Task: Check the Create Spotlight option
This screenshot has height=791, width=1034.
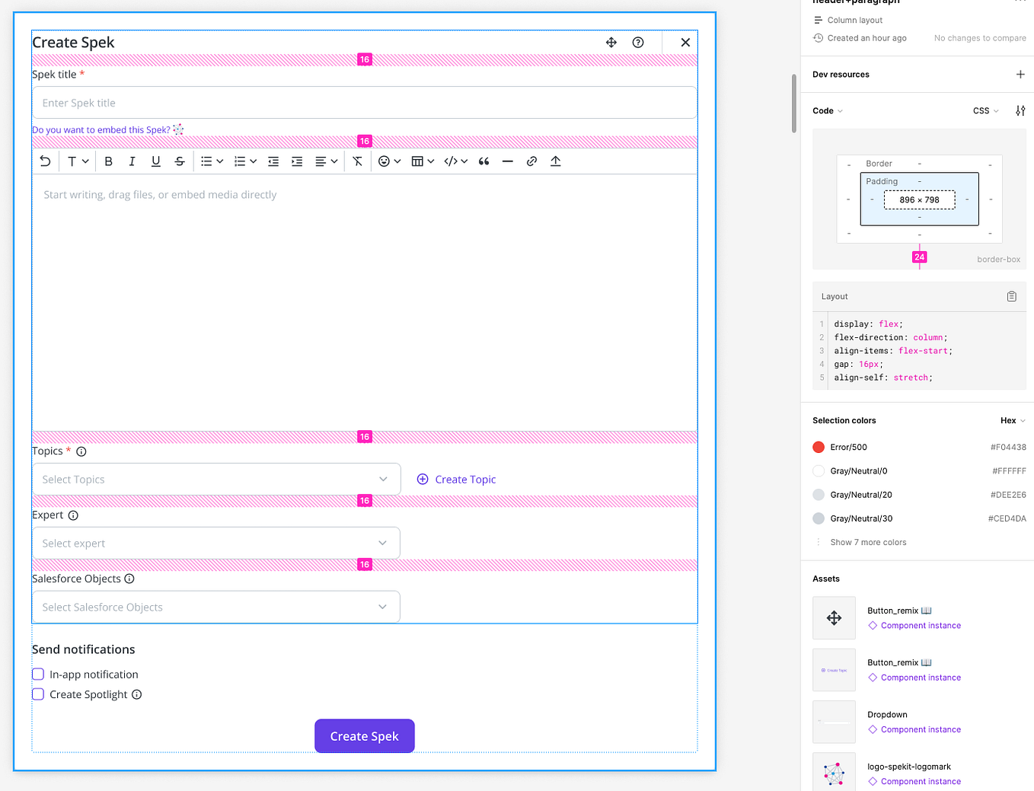Action: tap(38, 694)
